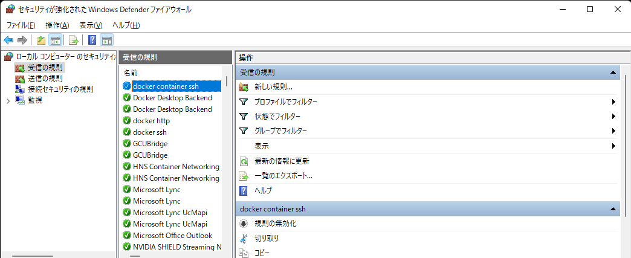The width and height of the screenshot is (631, 258).
Task: Toggle the console tree pane toolbar button
Action: [55, 40]
